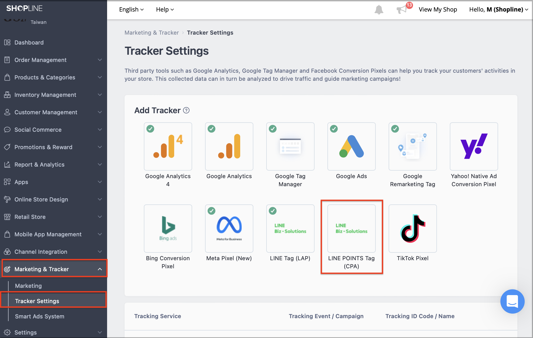533x338 pixels.
Task: Expand the Mobile App Management chevron
Action: (100, 234)
